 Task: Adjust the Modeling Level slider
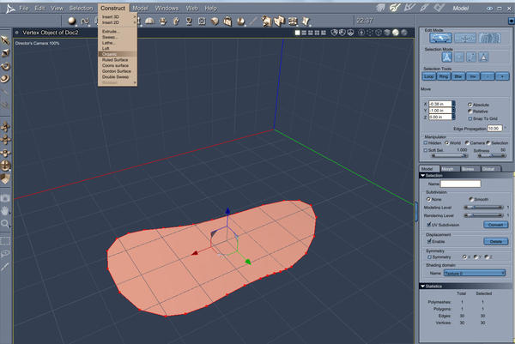(483, 207)
